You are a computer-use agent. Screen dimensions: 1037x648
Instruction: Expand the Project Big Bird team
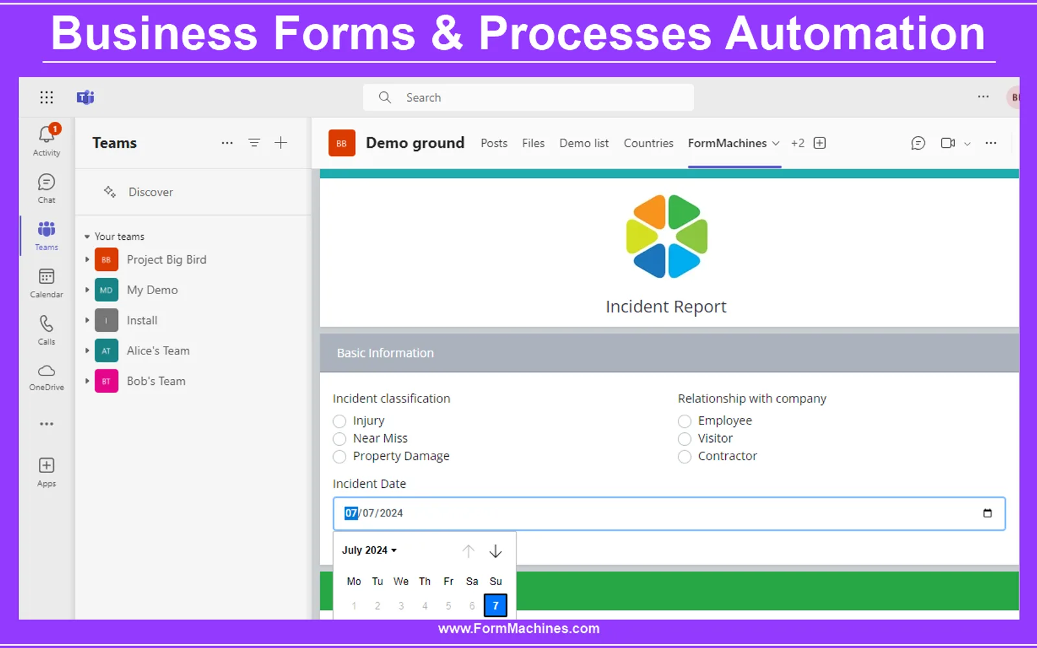coord(87,259)
